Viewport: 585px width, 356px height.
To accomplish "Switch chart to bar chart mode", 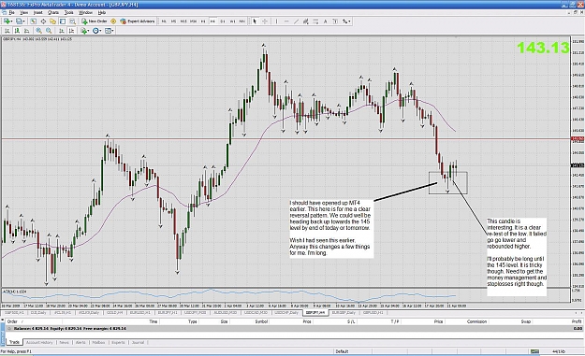I will tap(7, 31).
